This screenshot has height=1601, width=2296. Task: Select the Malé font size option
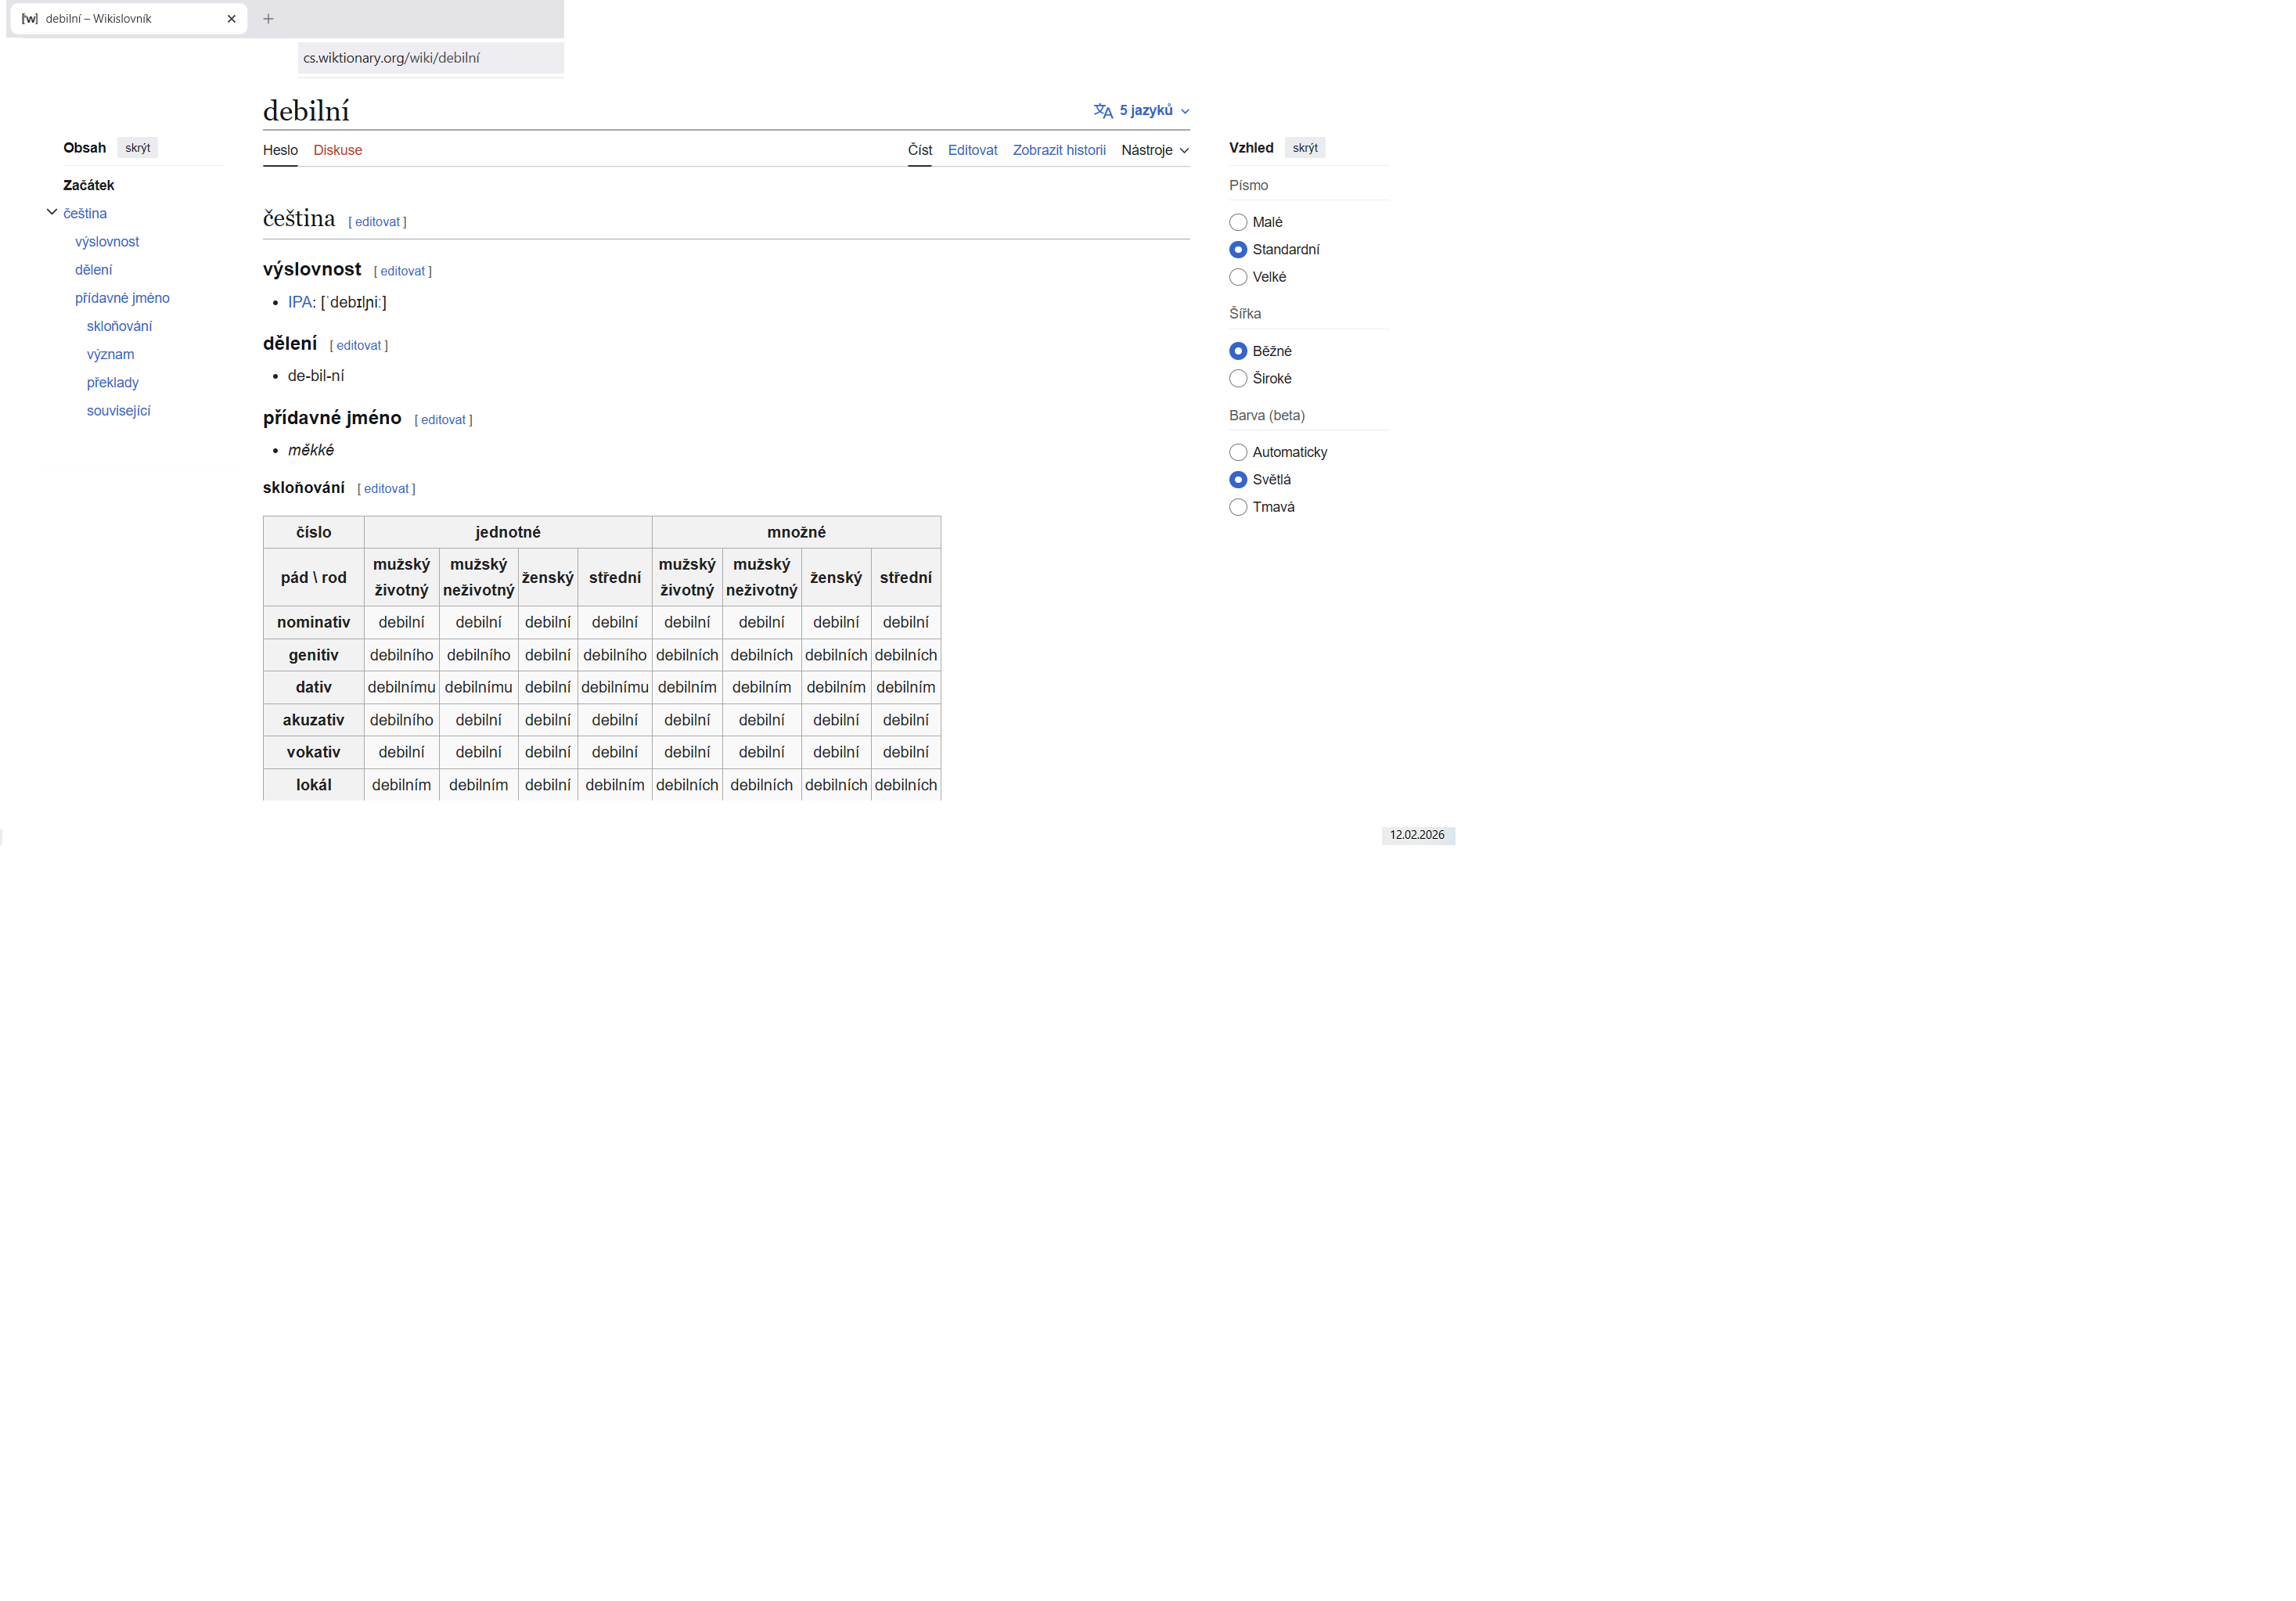point(1238,222)
